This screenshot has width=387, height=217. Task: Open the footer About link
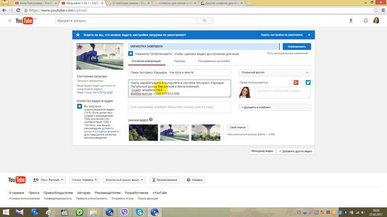pos(16,193)
